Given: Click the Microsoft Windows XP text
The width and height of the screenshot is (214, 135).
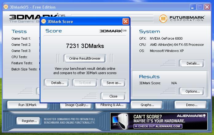Looking at the screenshot, I should [x=167, y=51].
